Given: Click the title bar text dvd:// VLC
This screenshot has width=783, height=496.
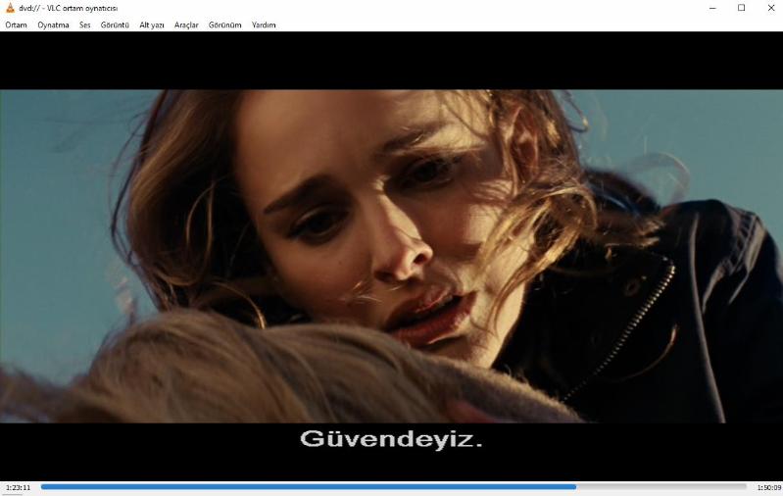Looking at the screenshot, I should [x=69, y=8].
